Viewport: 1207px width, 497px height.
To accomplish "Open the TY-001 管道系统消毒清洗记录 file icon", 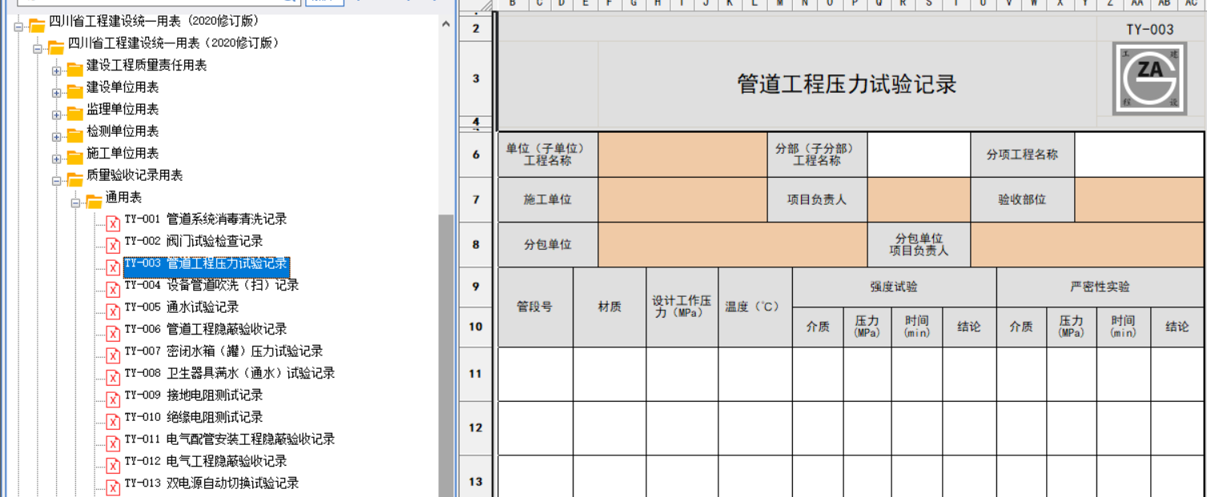I will pos(113,223).
